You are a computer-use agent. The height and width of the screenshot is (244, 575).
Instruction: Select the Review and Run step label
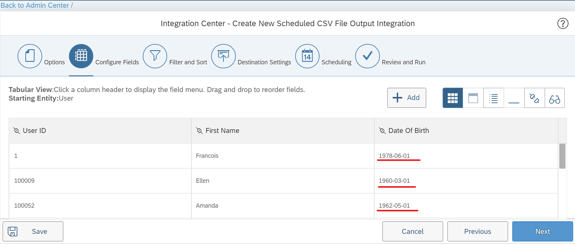(404, 62)
